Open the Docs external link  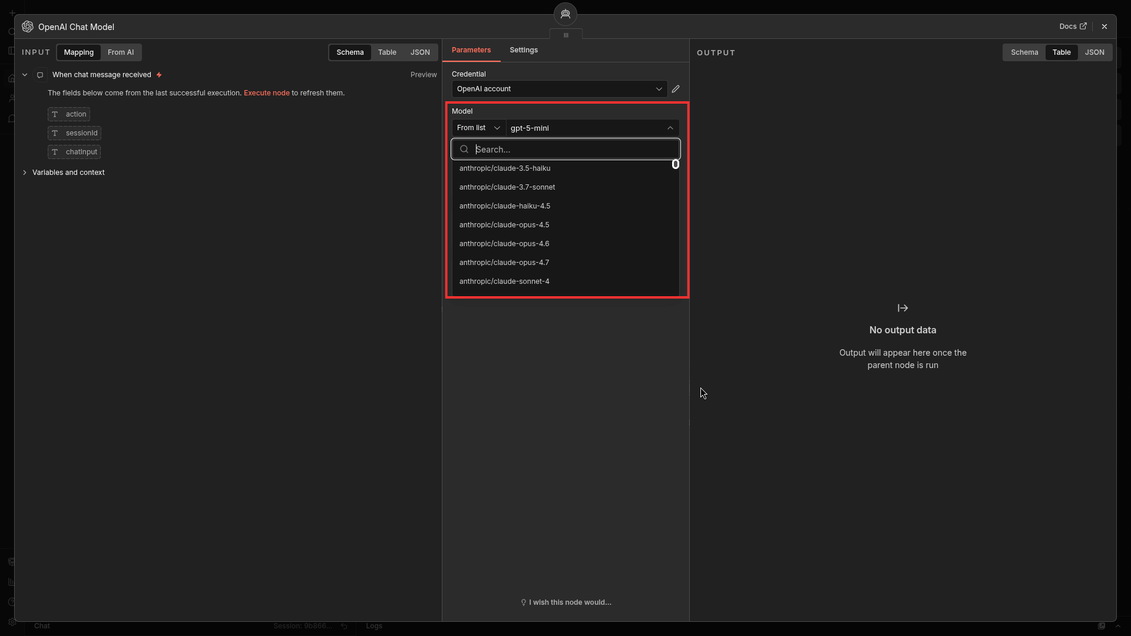(1073, 26)
